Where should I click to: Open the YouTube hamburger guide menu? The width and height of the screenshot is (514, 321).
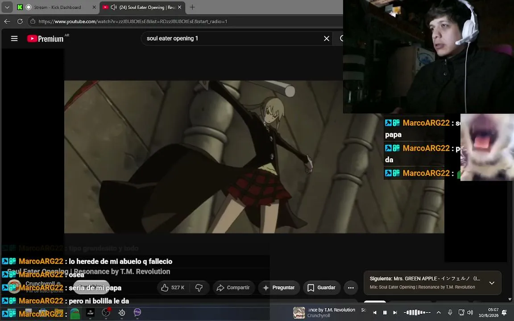[14, 39]
